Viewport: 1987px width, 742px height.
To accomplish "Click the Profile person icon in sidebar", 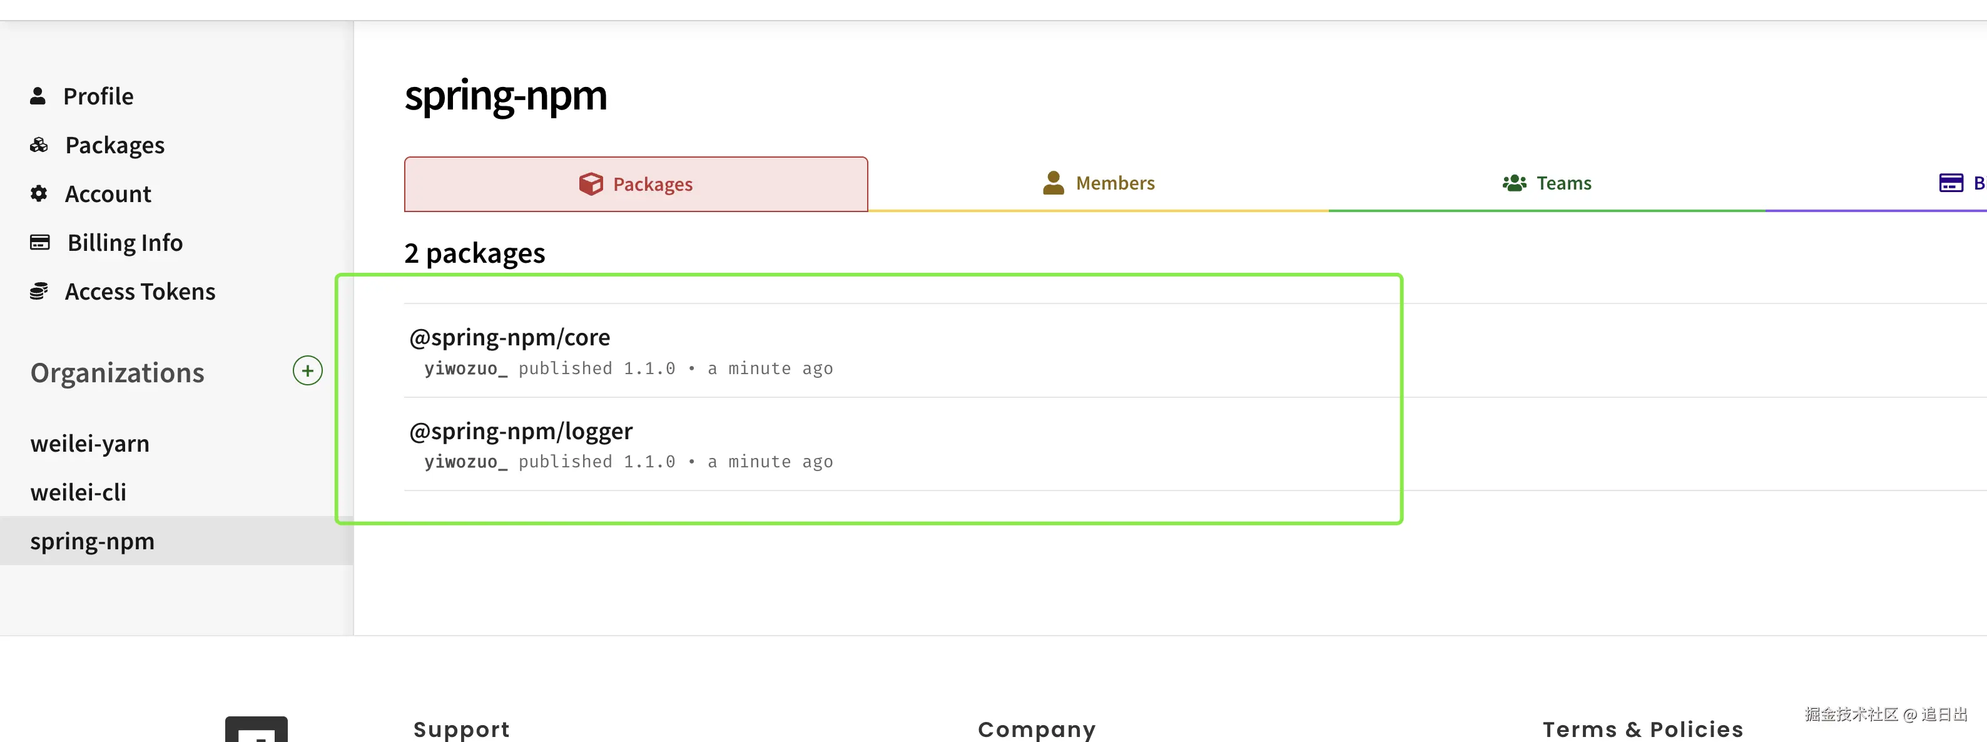I will [37, 96].
